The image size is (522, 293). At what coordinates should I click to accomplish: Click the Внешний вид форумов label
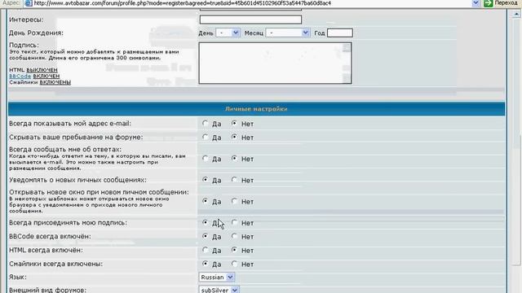[x=47, y=290]
